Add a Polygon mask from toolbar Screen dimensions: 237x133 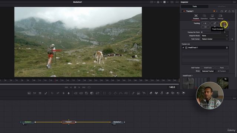pyautogui.click(x=115, y=93)
